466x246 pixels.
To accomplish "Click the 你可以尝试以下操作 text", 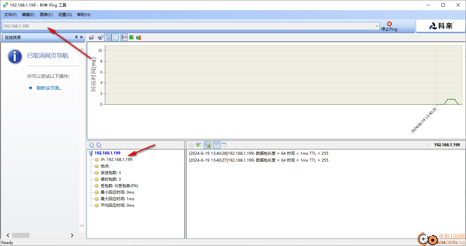I will click(48, 77).
